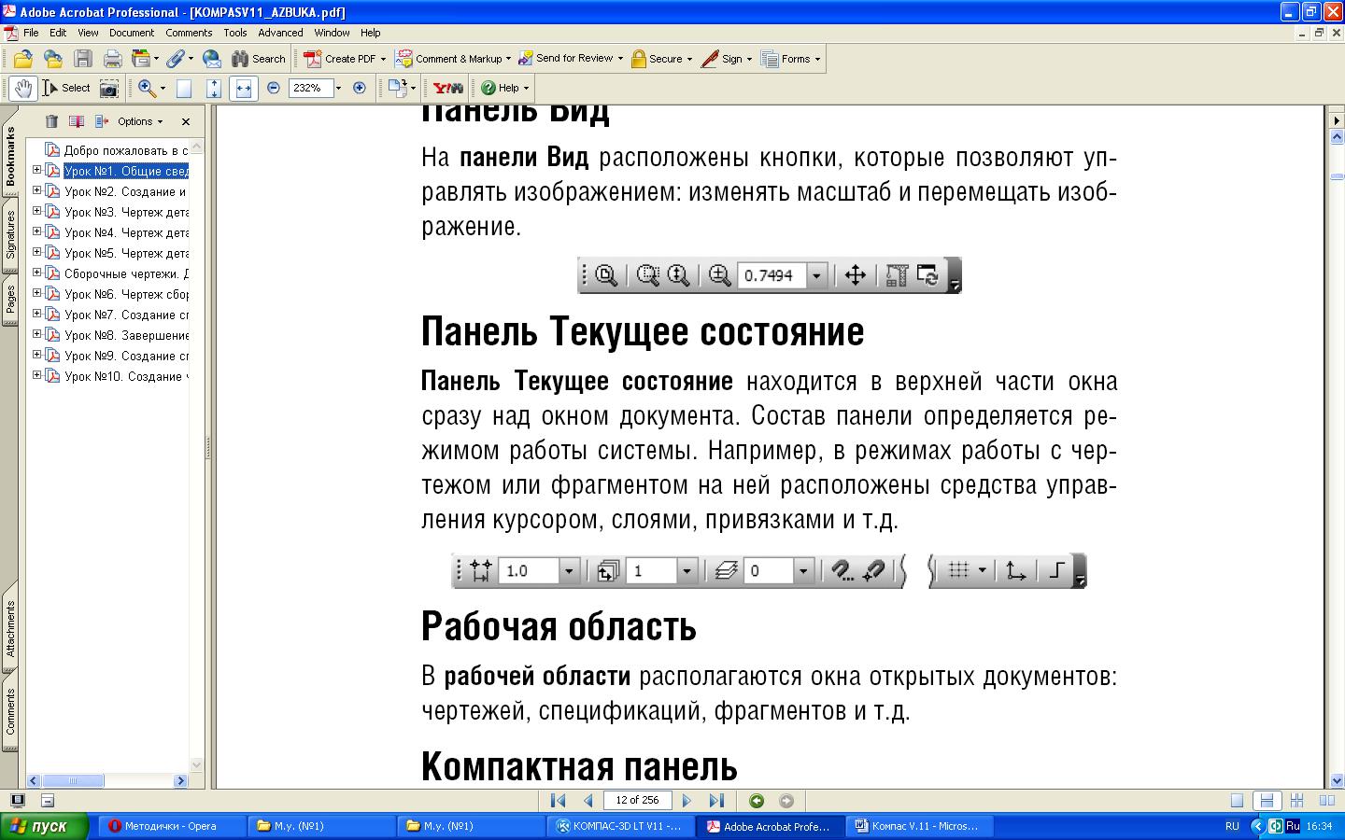The height and width of the screenshot is (840, 1345).
Task: Click the bookmarks pane horizontal scrollbar thumb
Action: (73, 780)
